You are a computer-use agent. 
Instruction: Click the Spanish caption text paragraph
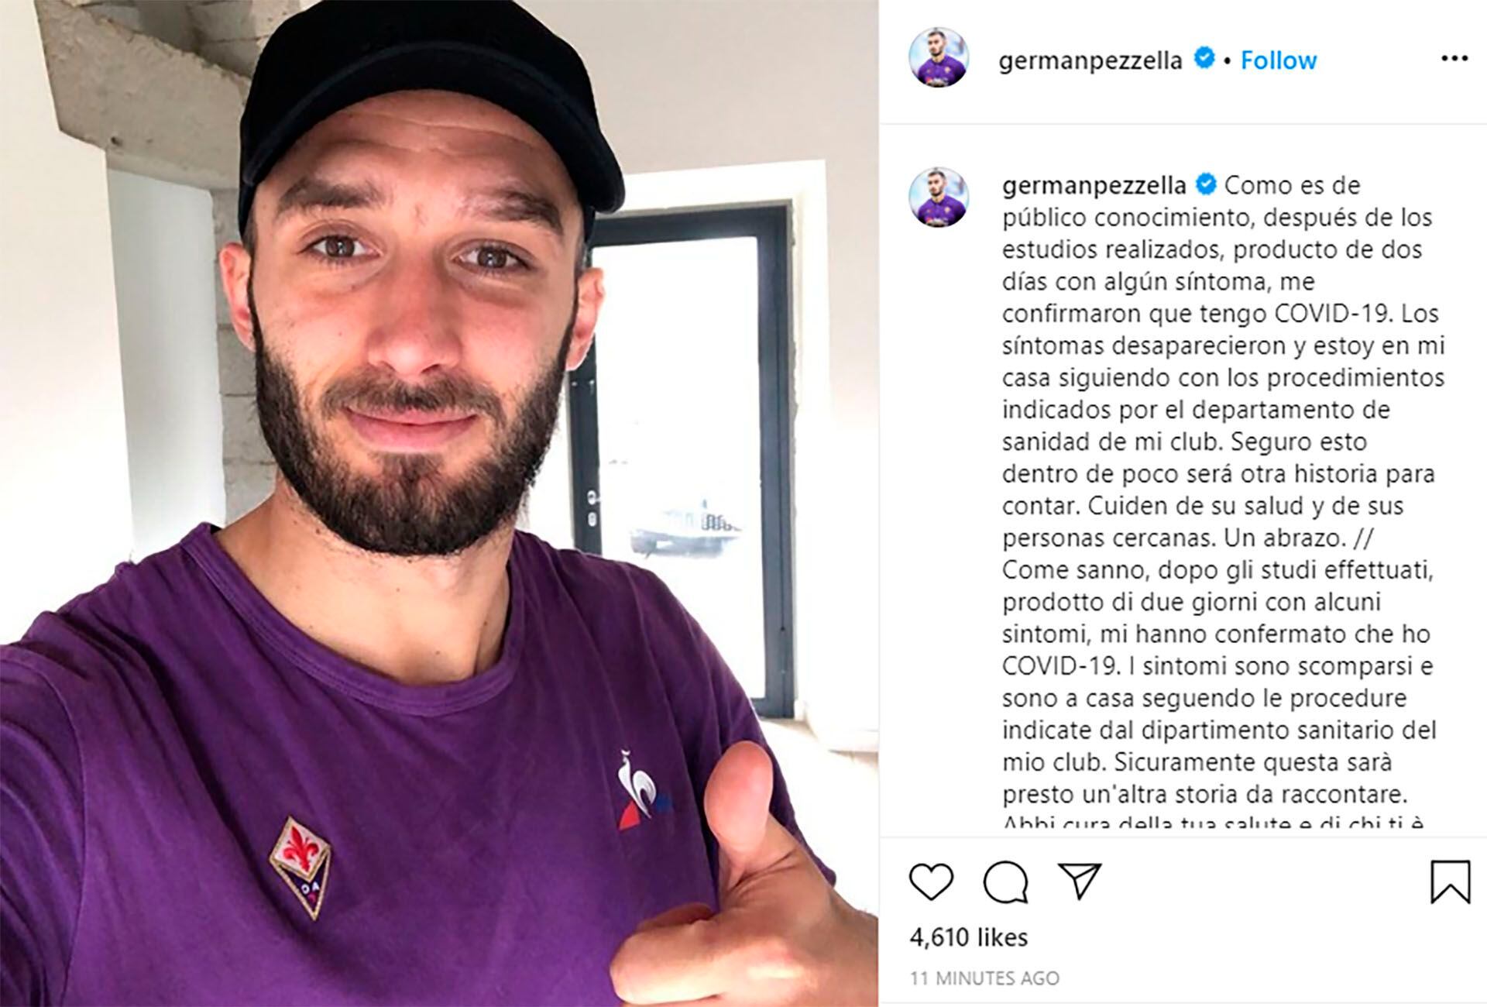click(1223, 361)
